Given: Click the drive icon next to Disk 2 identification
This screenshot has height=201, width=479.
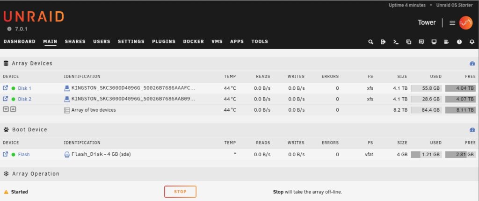Looking at the screenshot, I should coord(66,99).
